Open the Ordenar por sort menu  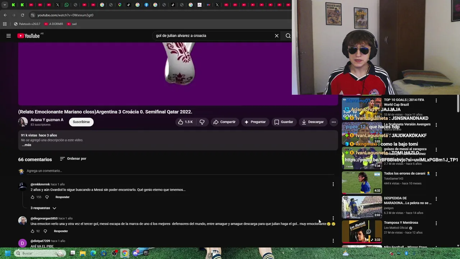pyautogui.click(x=73, y=159)
